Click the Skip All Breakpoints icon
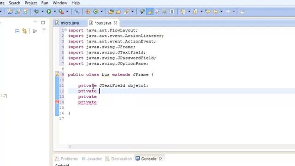Image resolution: width=295 pixels, height=166 pixels. [77, 12]
